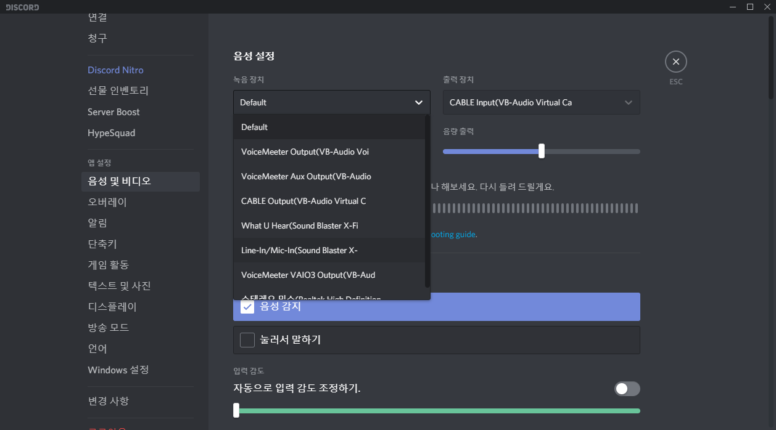Open 게임 활동 settings
776x430 pixels.
[x=108, y=265]
